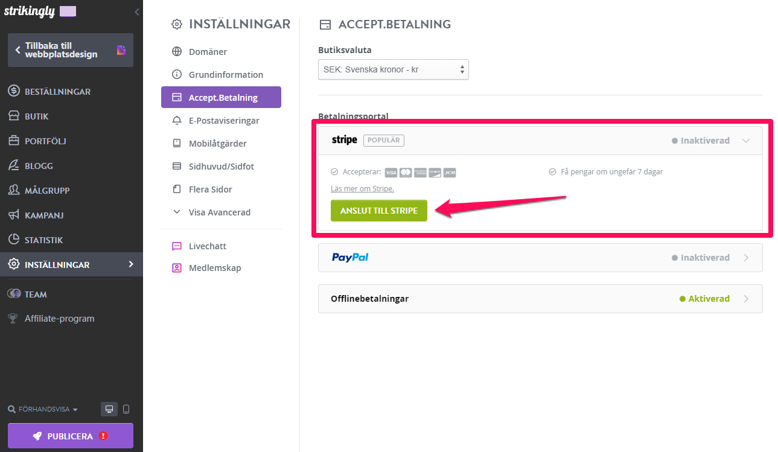Click the Medlemskap member icon
This screenshot has height=452, width=778.
pyautogui.click(x=177, y=268)
